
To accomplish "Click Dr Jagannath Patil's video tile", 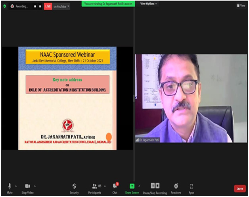I will 191,98.
